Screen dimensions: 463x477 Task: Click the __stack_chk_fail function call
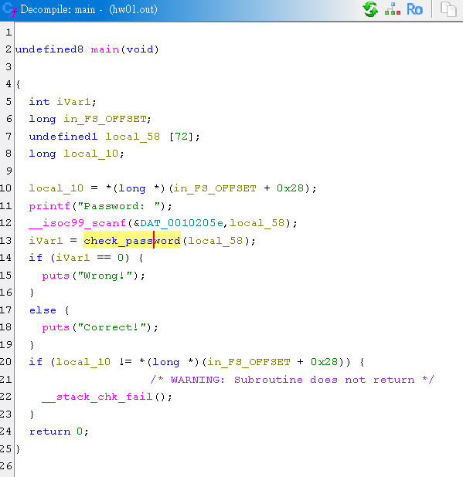tap(97, 397)
